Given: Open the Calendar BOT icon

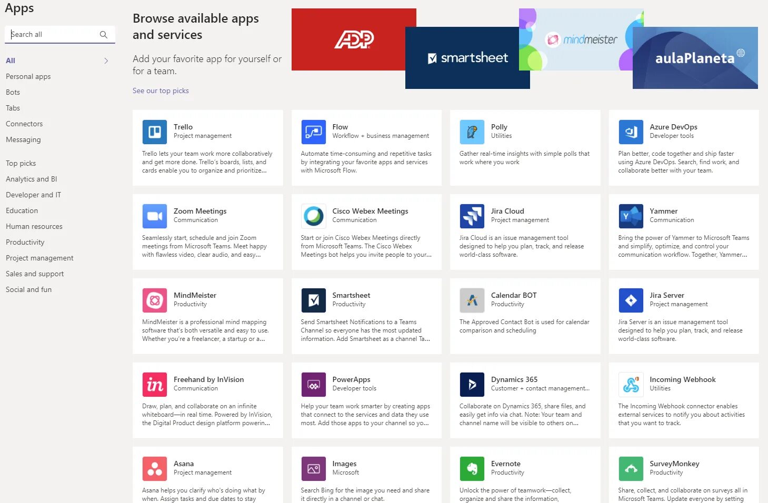Looking at the screenshot, I should coord(472,300).
